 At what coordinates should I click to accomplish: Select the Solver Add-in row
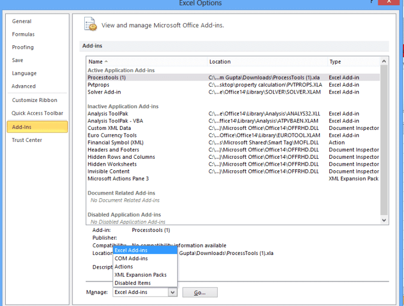(233, 92)
